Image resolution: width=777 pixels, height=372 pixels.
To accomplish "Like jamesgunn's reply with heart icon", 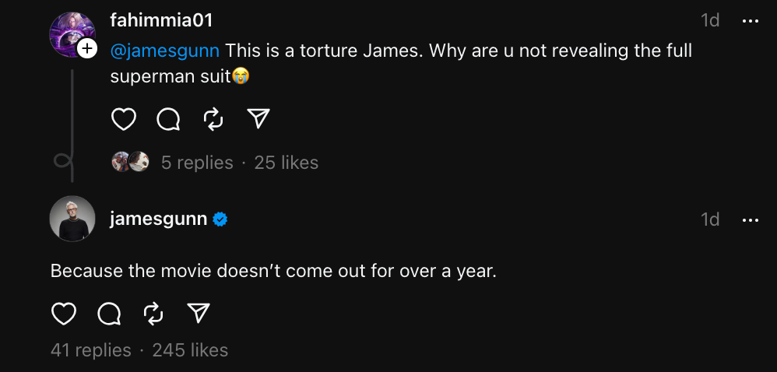I will (x=64, y=314).
